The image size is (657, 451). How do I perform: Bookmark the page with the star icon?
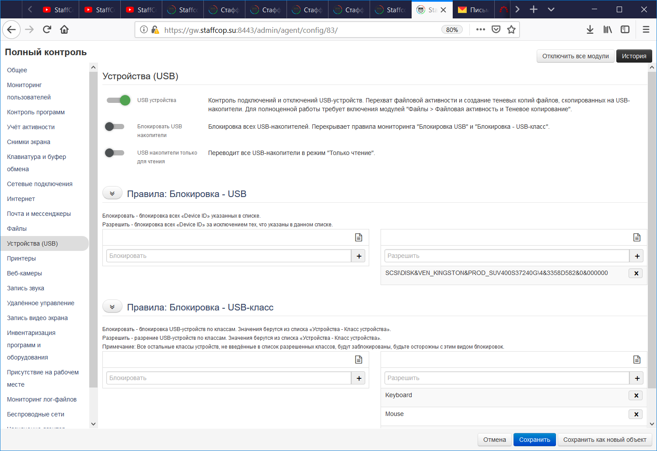click(511, 29)
